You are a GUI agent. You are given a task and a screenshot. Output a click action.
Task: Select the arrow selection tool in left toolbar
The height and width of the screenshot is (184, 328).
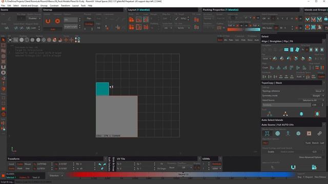4,40
